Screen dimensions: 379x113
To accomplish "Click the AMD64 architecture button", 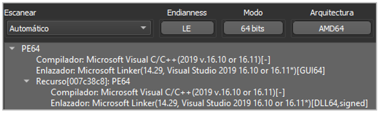I will (x=331, y=29).
